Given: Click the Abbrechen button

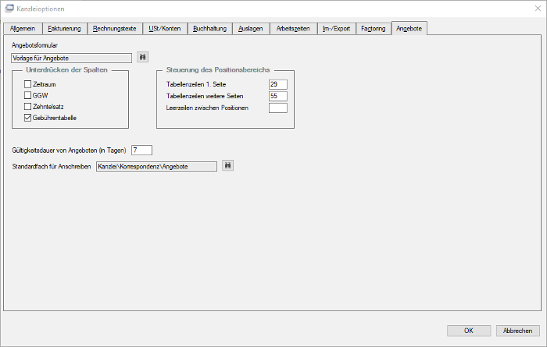Looking at the screenshot, I should (x=517, y=331).
